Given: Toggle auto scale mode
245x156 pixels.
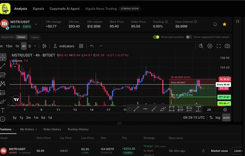Looking at the screenshot, I should coord(226,117).
